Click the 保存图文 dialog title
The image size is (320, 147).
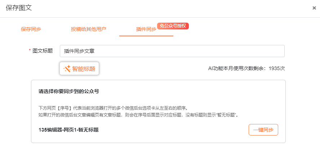[x=19, y=8]
